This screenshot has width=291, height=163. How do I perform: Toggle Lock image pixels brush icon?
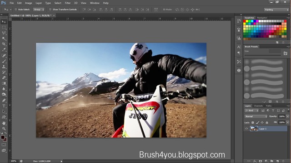point(258,123)
